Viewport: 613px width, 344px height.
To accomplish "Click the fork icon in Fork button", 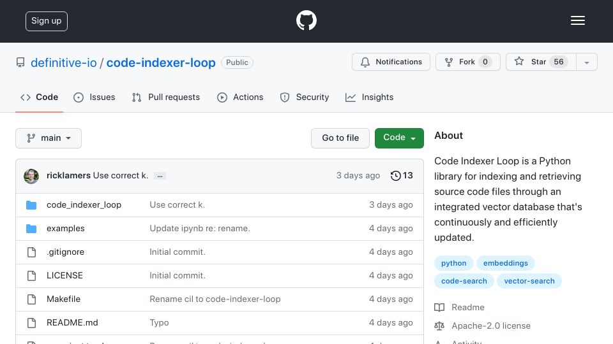I will tap(449, 62).
